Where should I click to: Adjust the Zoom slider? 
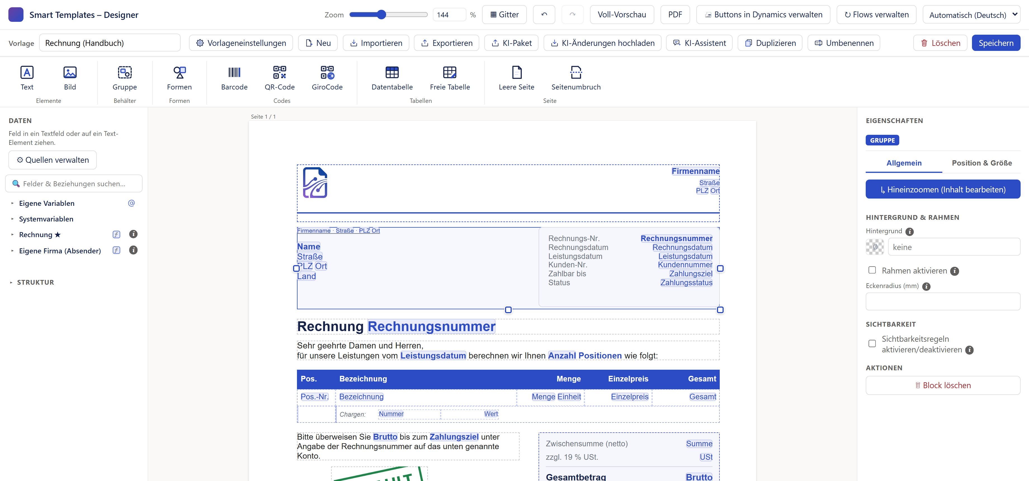click(388, 15)
